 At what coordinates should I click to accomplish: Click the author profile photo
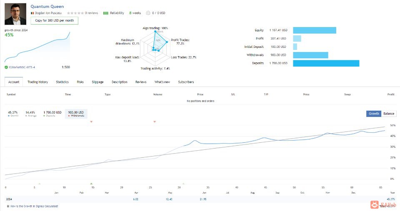[x=15, y=14]
